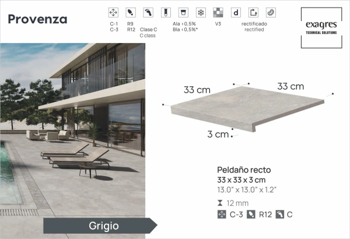Click the letter d icon
Viewport: 350px width, 239px height.
click(236, 12)
